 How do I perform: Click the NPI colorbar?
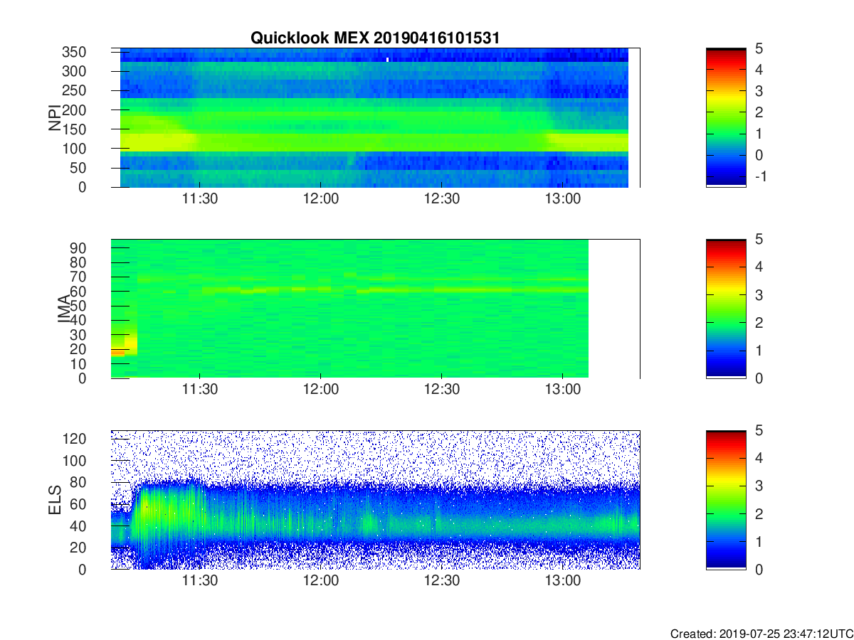(x=726, y=117)
